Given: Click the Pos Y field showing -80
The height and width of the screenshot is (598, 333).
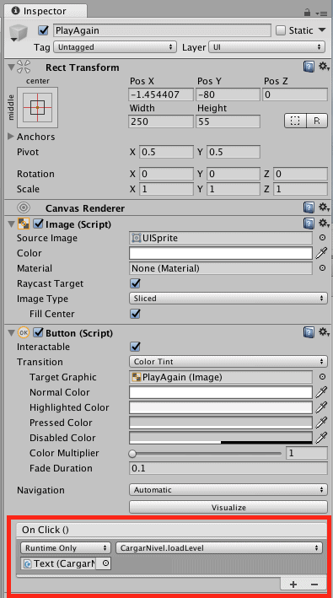Looking at the screenshot, I should click(228, 94).
